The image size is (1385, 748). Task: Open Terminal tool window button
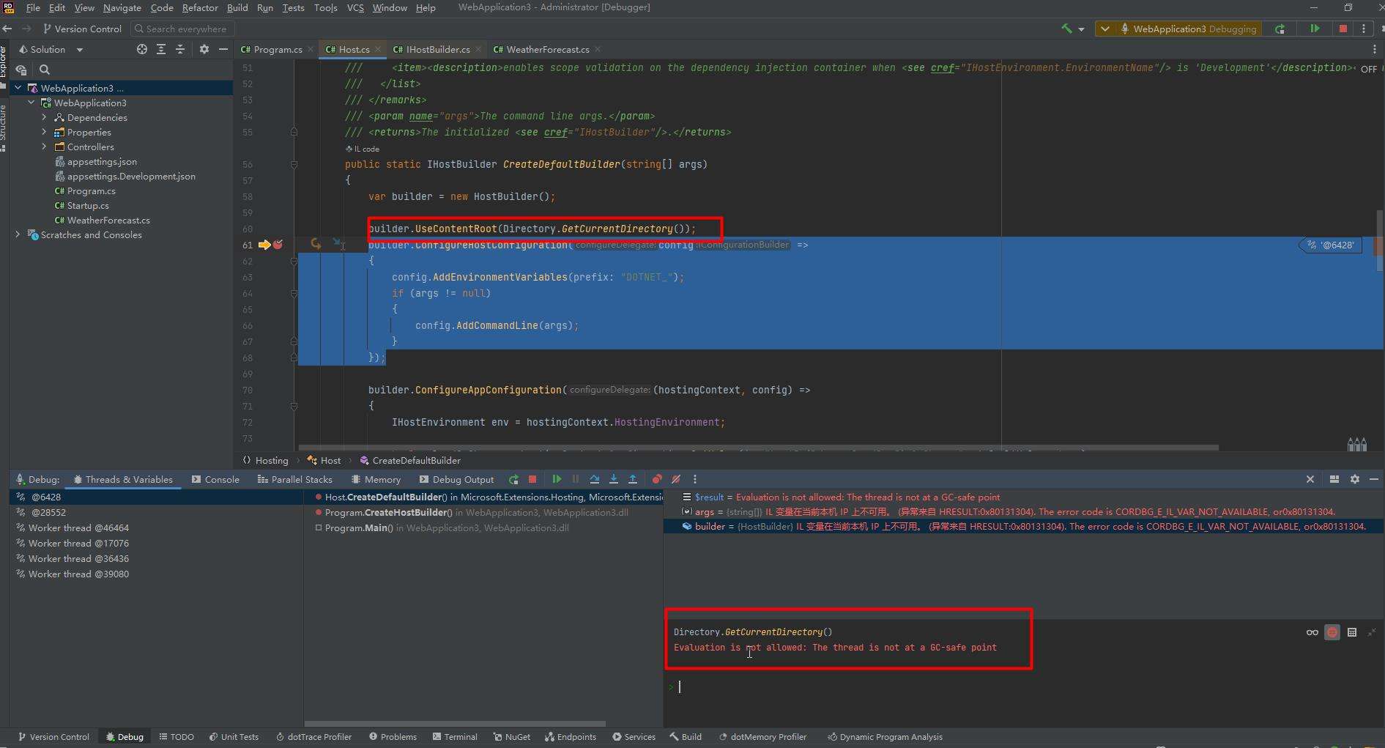[455, 737]
